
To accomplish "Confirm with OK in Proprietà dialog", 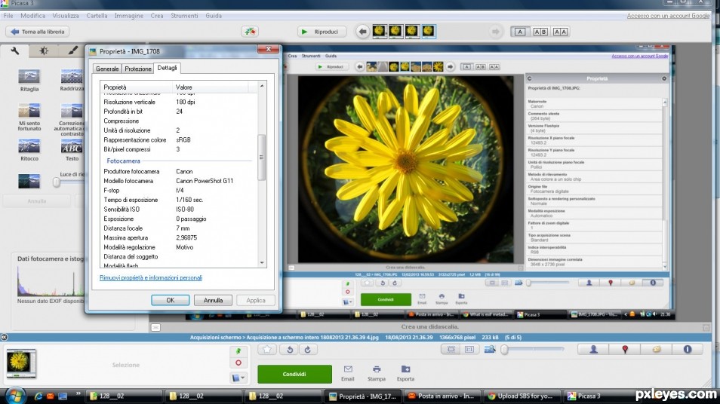I will pyautogui.click(x=171, y=300).
